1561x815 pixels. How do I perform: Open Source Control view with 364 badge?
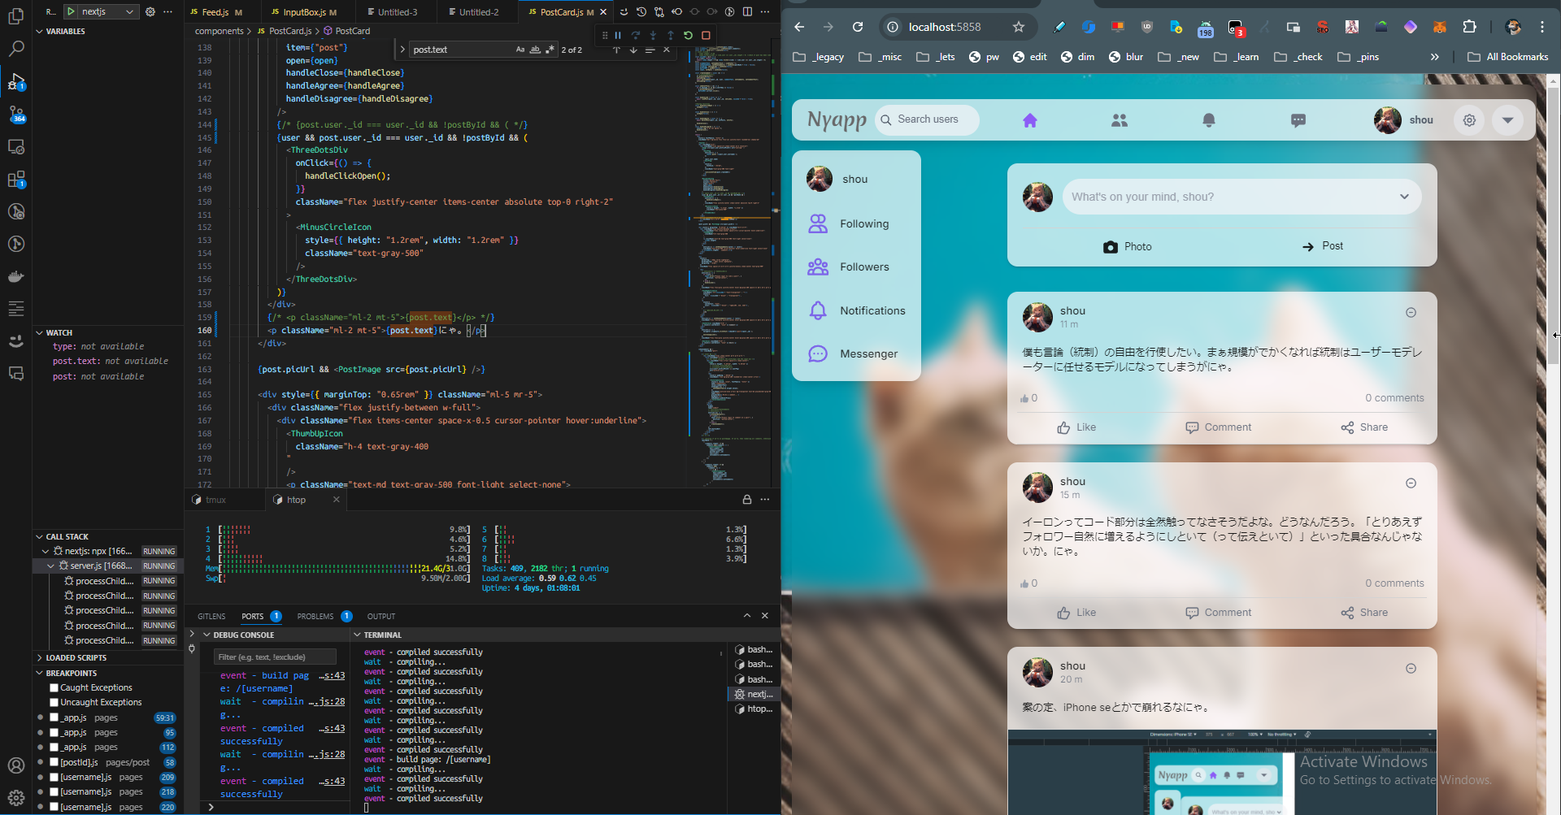16,114
